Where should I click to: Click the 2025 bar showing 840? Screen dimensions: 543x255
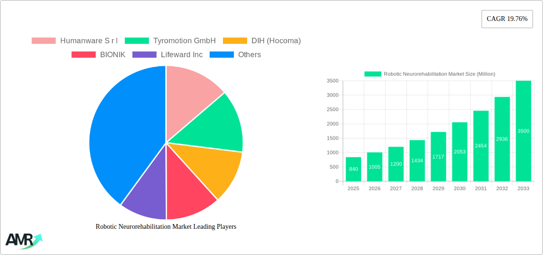click(353, 169)
